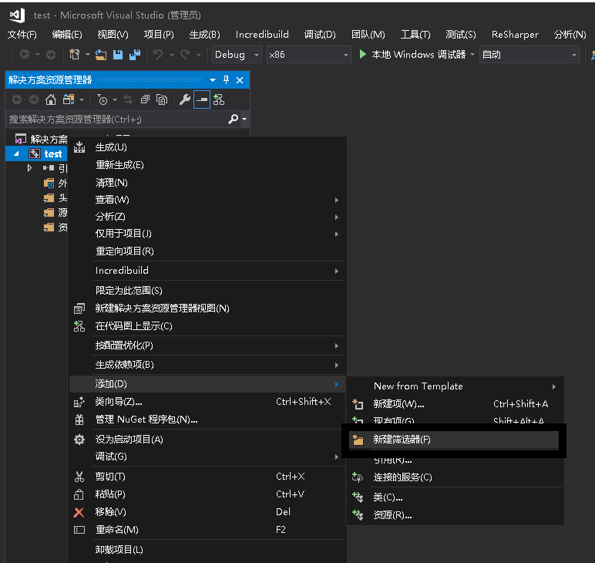Pin the Solution Explorer panel

pyautogui.click(x=226, y=79)
